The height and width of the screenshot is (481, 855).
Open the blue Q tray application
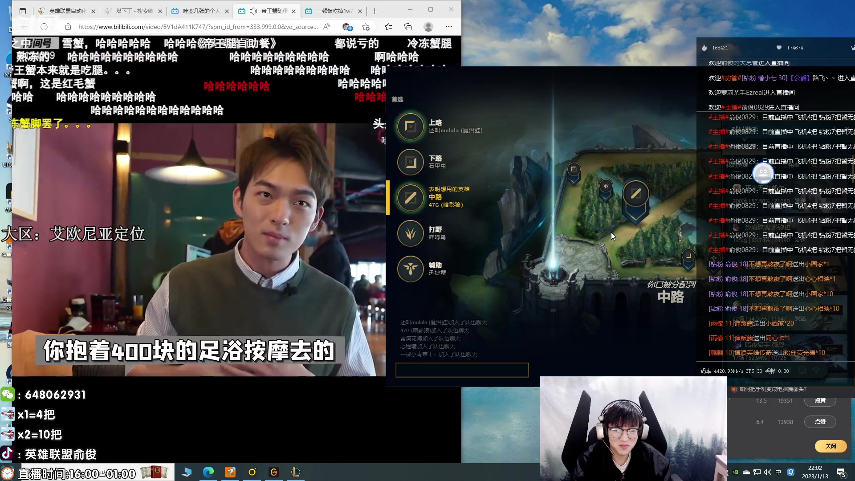point(791,472)
